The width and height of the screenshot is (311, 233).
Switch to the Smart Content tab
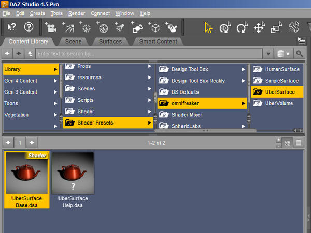pyautogui.click(x=158, y=42)
